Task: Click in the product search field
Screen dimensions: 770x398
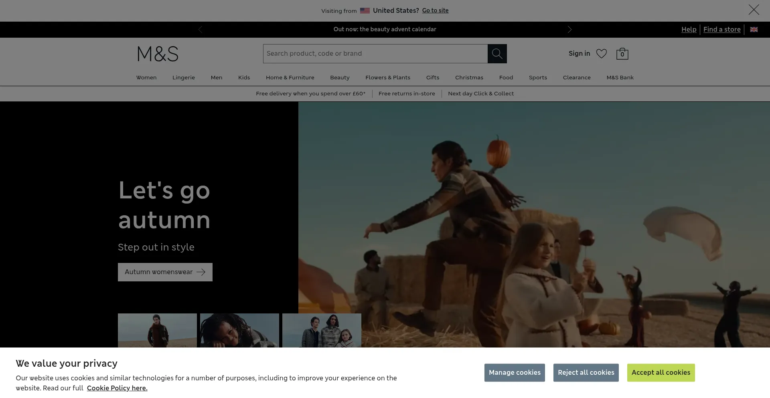Action: [x=375, y=54]
